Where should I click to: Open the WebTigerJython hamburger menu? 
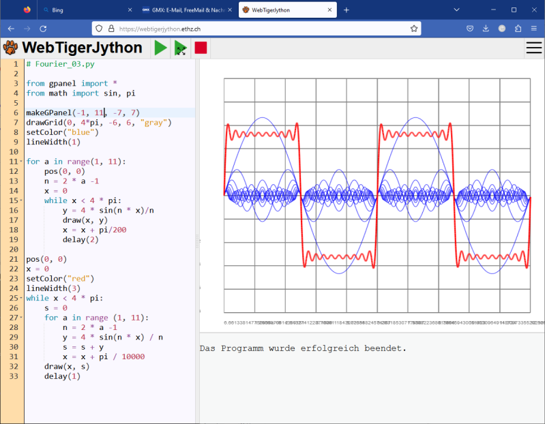click(534, 47)
